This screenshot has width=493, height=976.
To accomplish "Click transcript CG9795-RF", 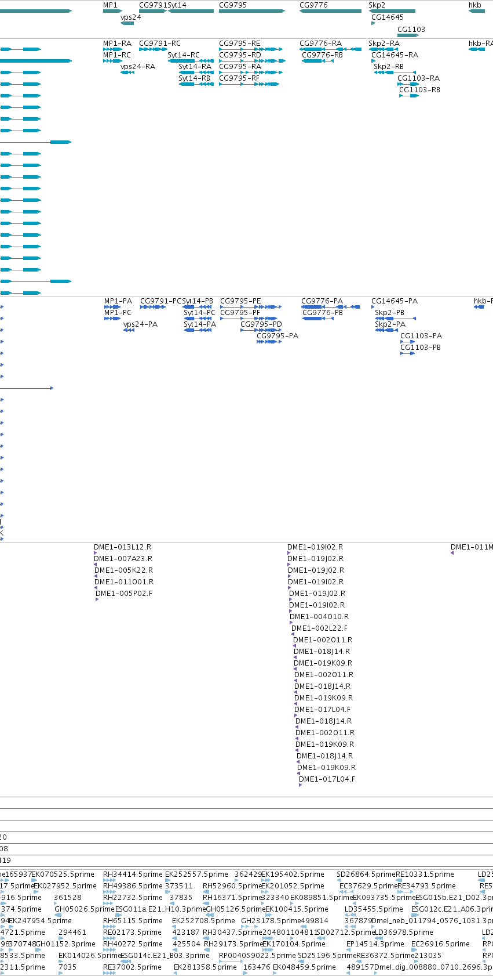I will pyautogui.click(x=239, y=78).
